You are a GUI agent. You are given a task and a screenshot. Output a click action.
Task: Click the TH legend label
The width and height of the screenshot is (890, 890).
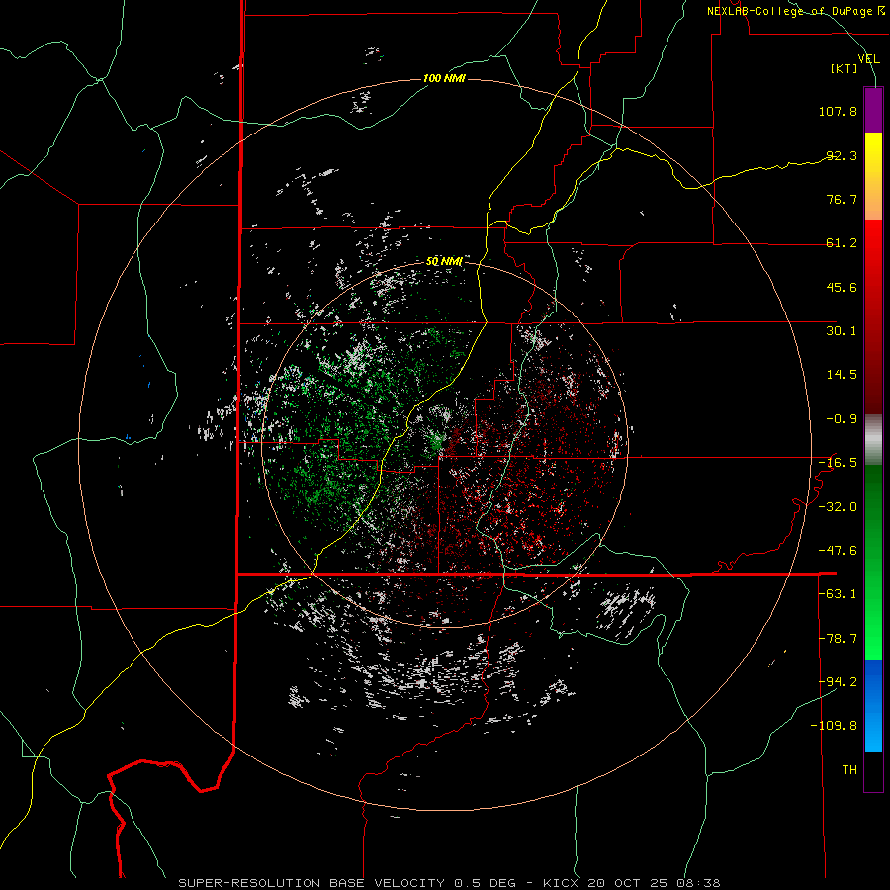tap(849, 770)
